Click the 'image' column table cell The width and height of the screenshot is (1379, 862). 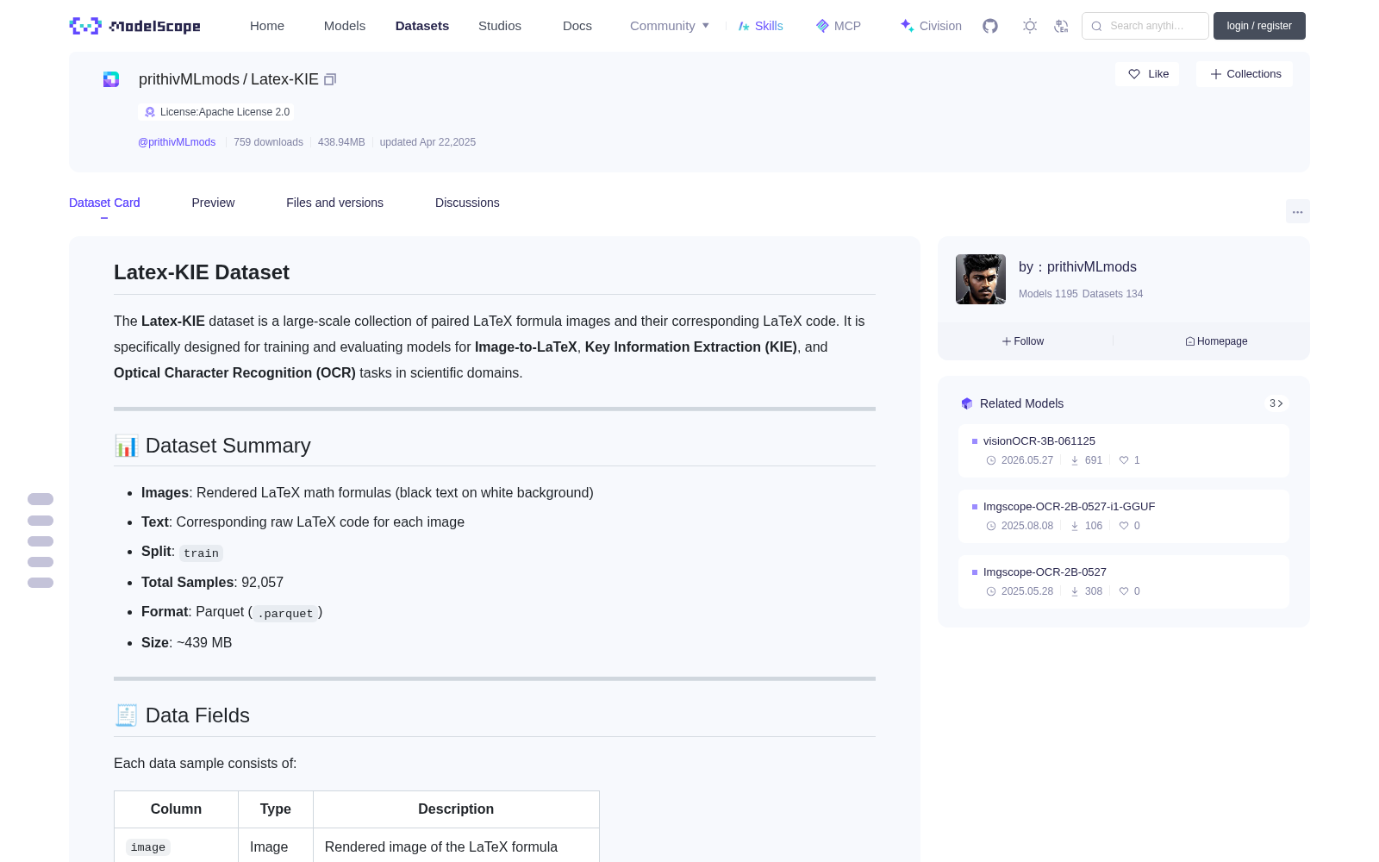[x=176, y=847]
